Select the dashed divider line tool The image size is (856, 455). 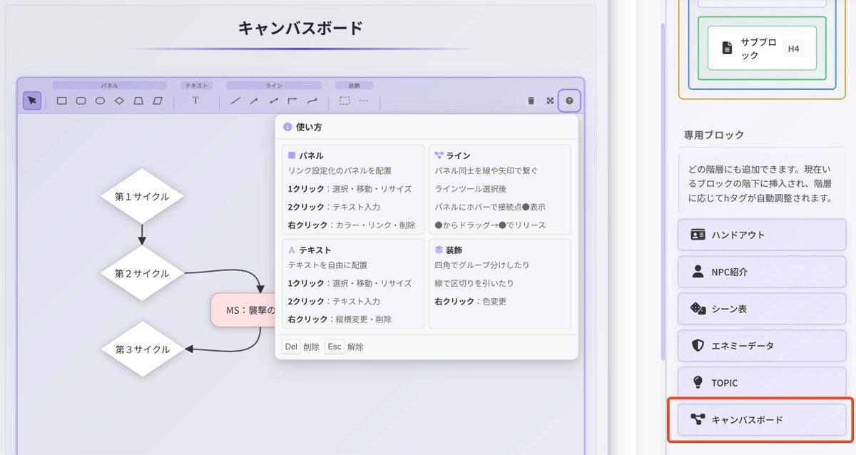[364, 101]
